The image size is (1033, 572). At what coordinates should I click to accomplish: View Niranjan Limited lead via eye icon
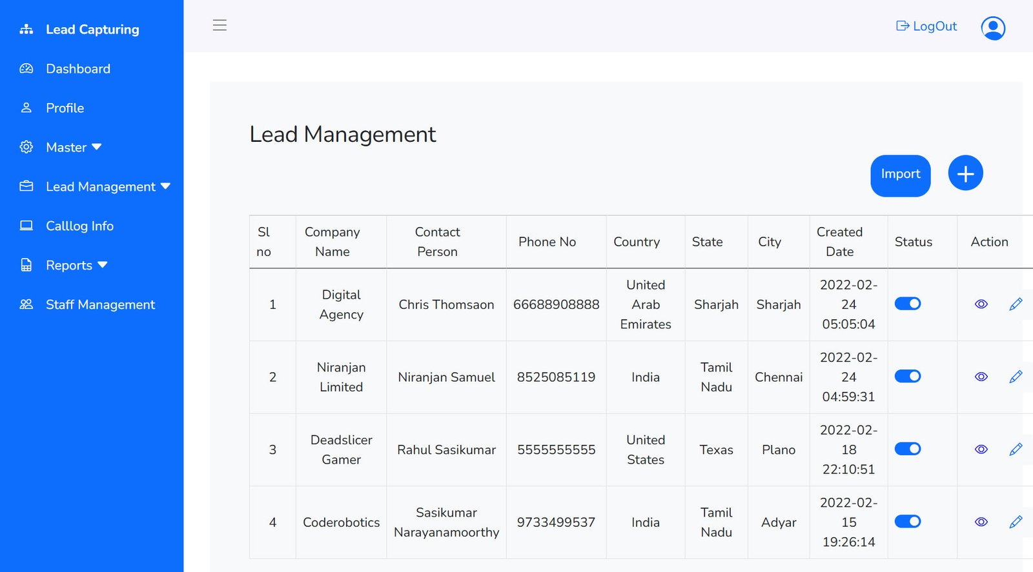tap(981, 377)
